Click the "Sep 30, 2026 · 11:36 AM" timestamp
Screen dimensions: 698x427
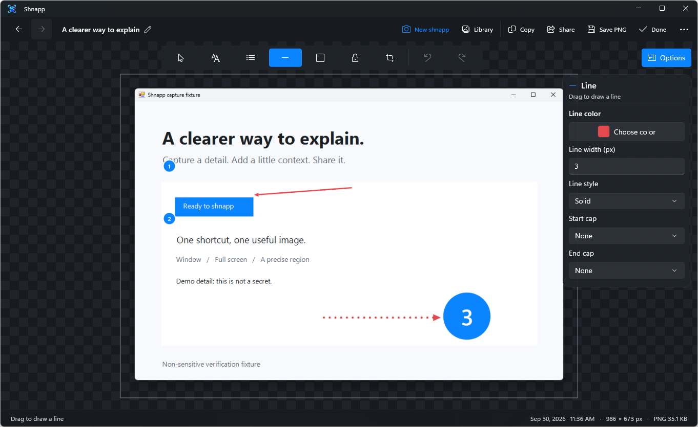coord(562,419)
